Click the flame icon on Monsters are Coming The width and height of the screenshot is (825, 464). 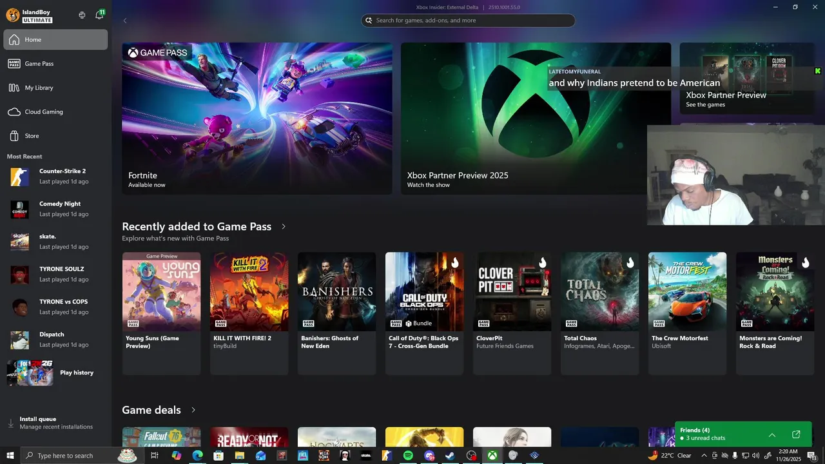point(805,262)
